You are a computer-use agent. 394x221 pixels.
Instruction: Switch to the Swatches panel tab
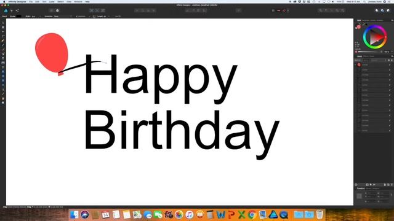[366, 20]
